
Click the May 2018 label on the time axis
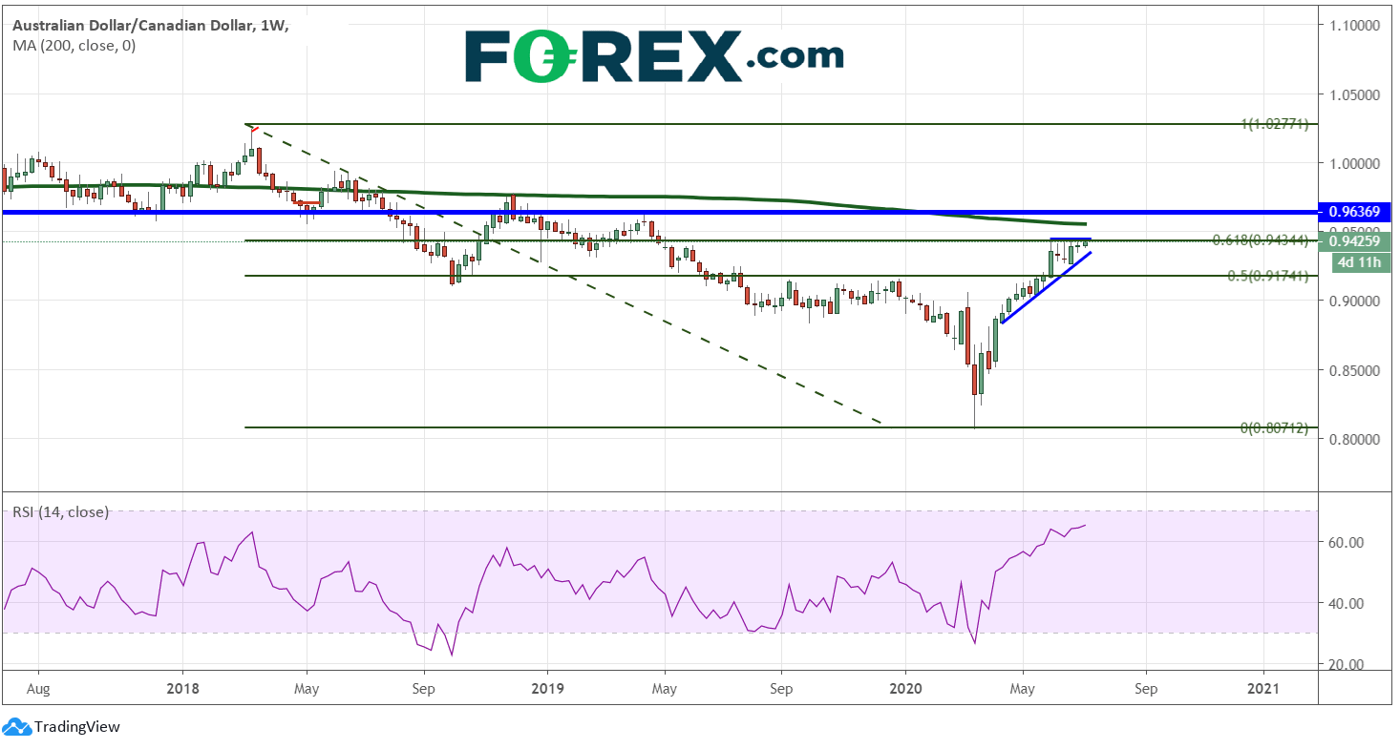tap(307, 688)
